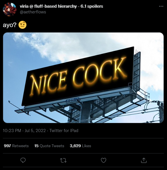Open the share tweet icon

[144, 160]
